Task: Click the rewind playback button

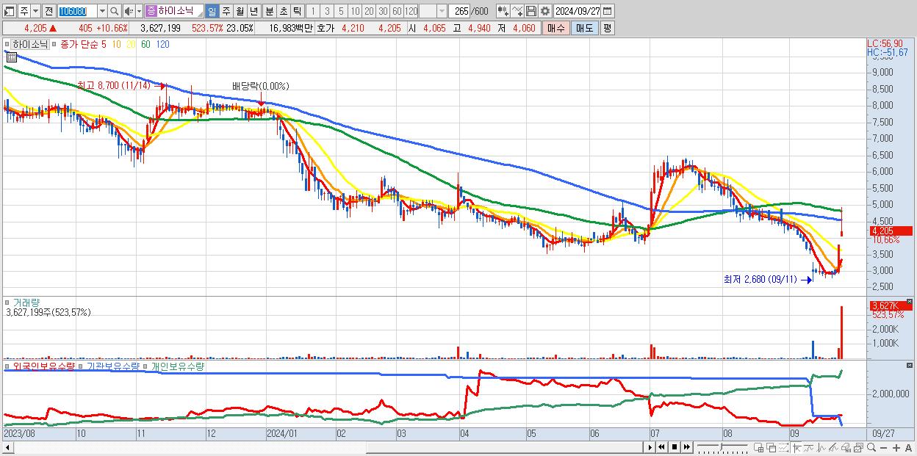Action: [661, 447]
